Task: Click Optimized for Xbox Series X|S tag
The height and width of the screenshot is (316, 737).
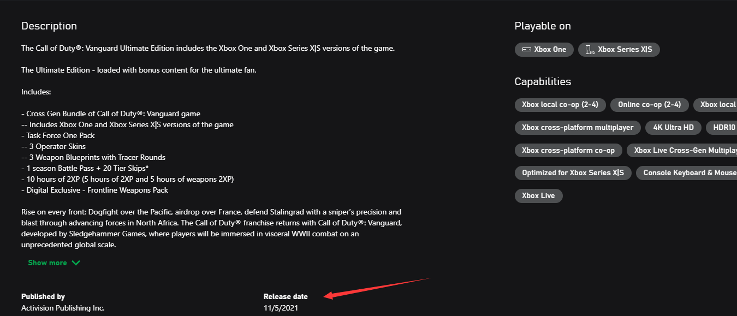Action: point(573,173)
